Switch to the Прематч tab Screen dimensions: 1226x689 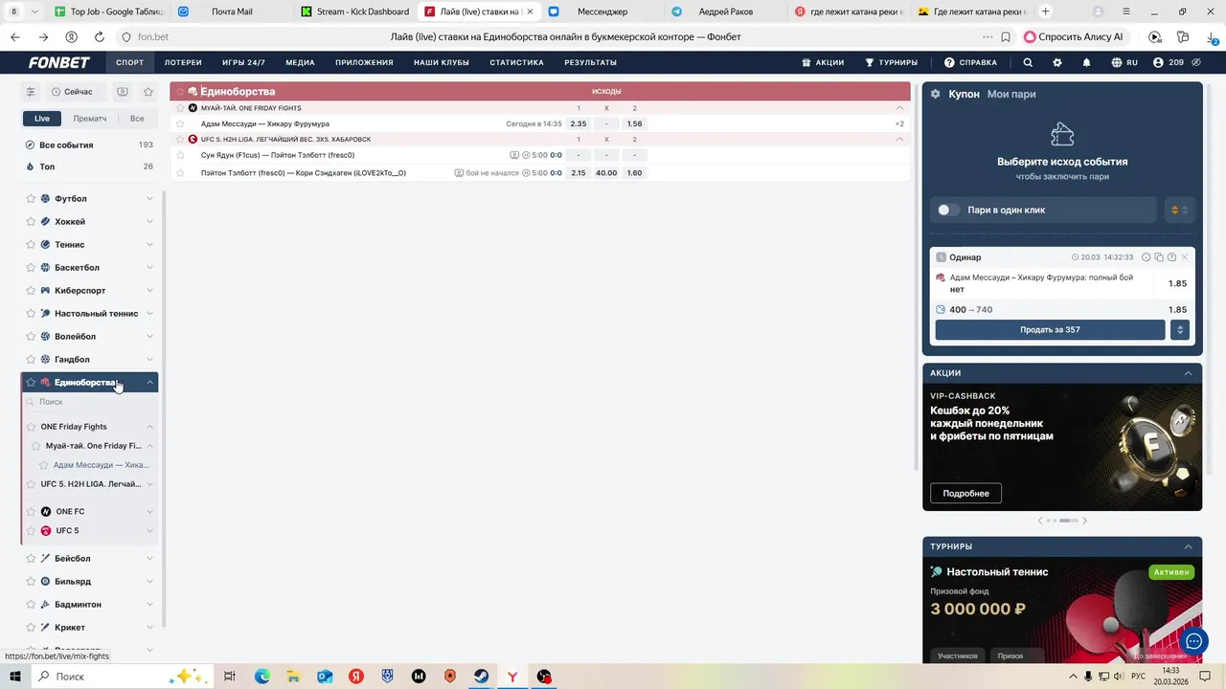click(x=90, y=119)
